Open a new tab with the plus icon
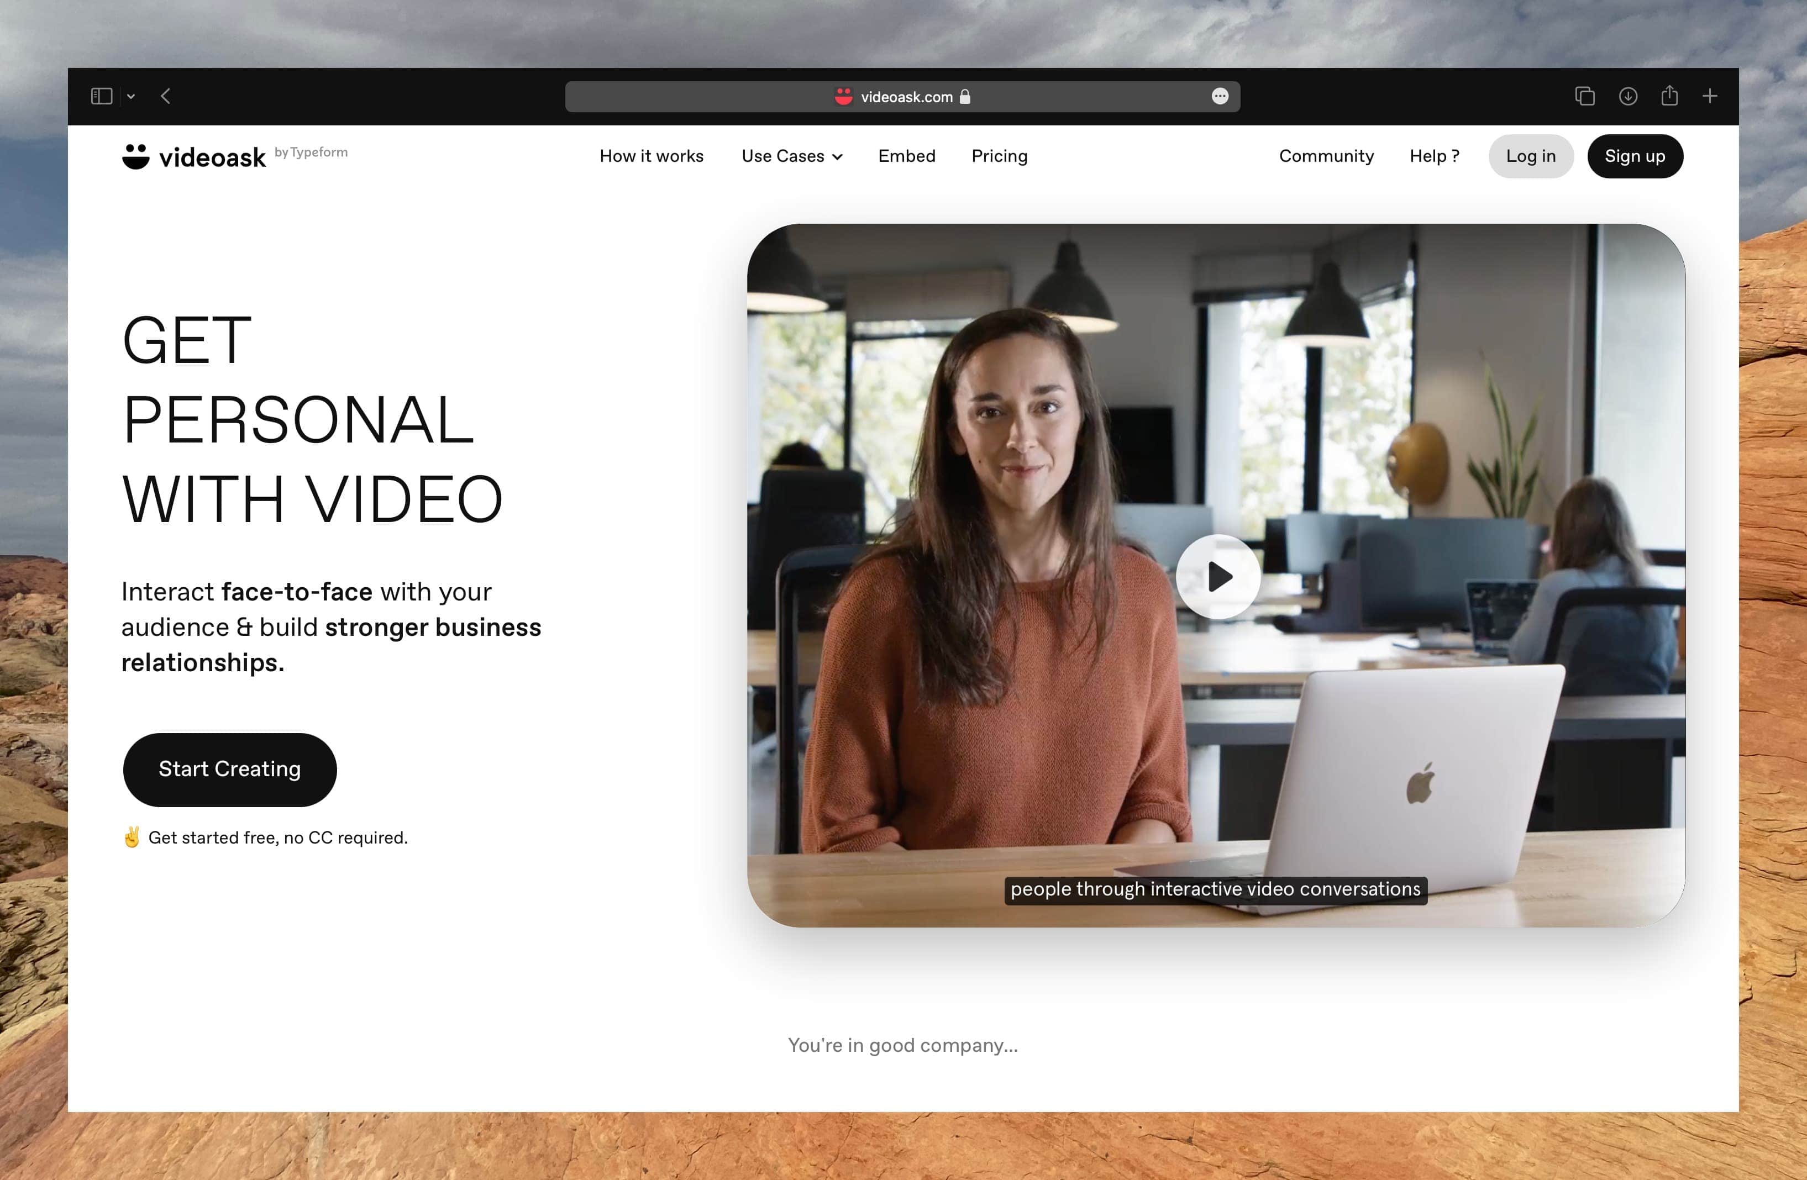The width and height of the screenshot is (1807, 1180). (x=1711, y=96)
